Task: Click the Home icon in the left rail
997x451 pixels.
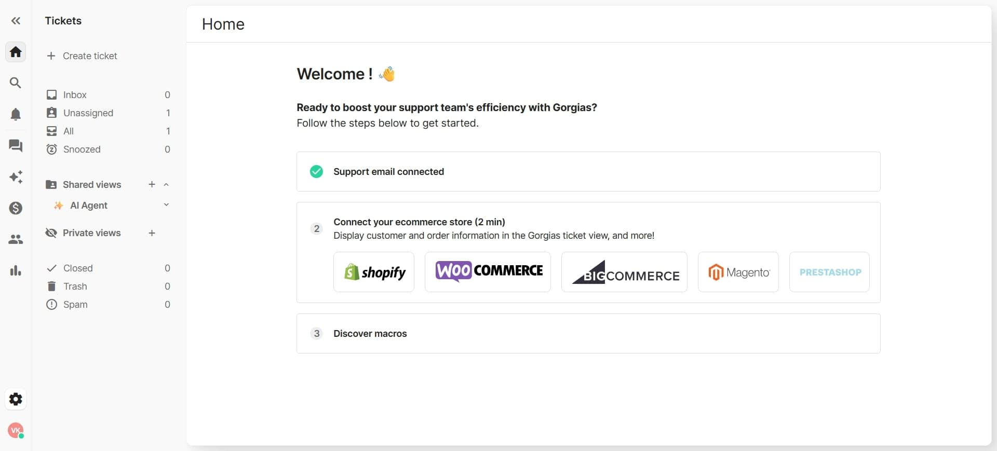Action: tap(16, 51)
